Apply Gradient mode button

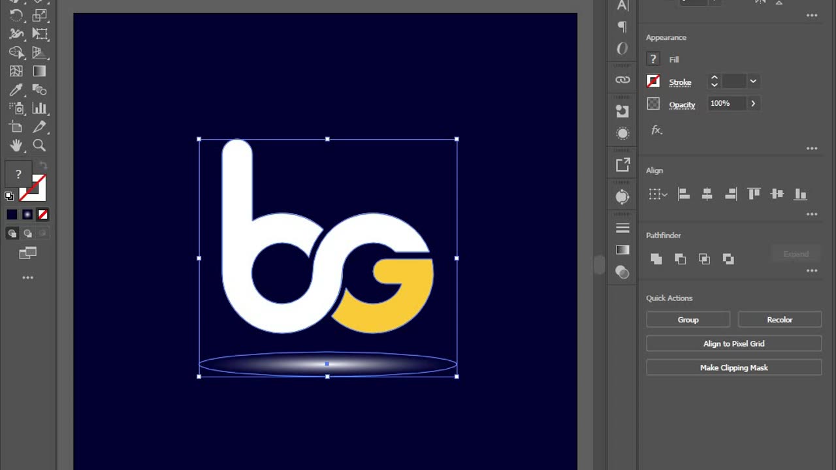tap(27, 214)
